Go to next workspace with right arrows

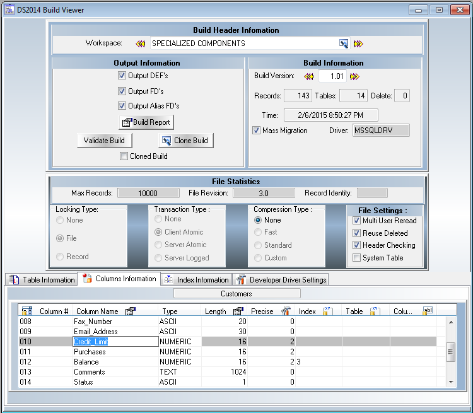(358, 44)
